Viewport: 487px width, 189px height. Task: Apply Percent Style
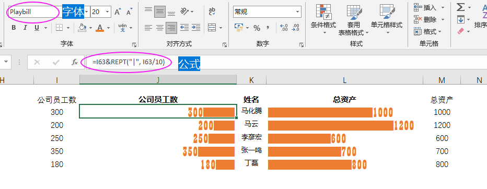point(257,28)
